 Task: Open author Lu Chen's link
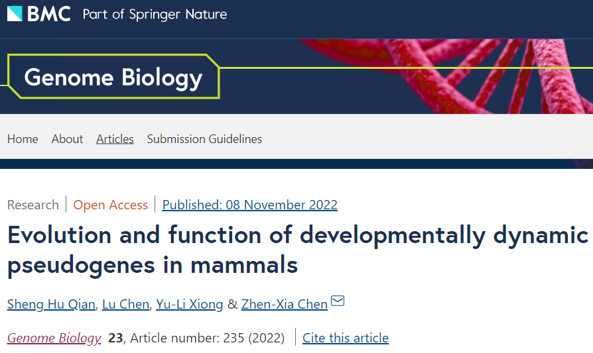pyautogui.click(x=125, y=304)
